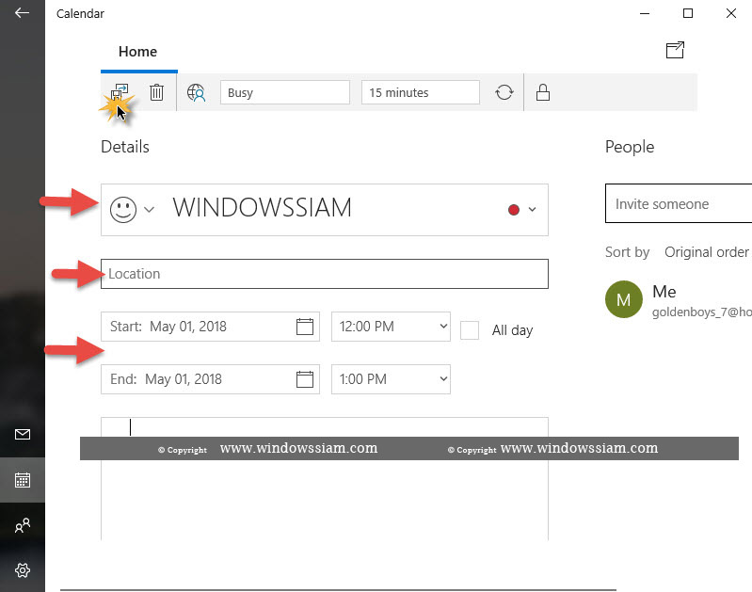
Task: Expand the Busy status dropdown
Action: [x=285, y=92]
